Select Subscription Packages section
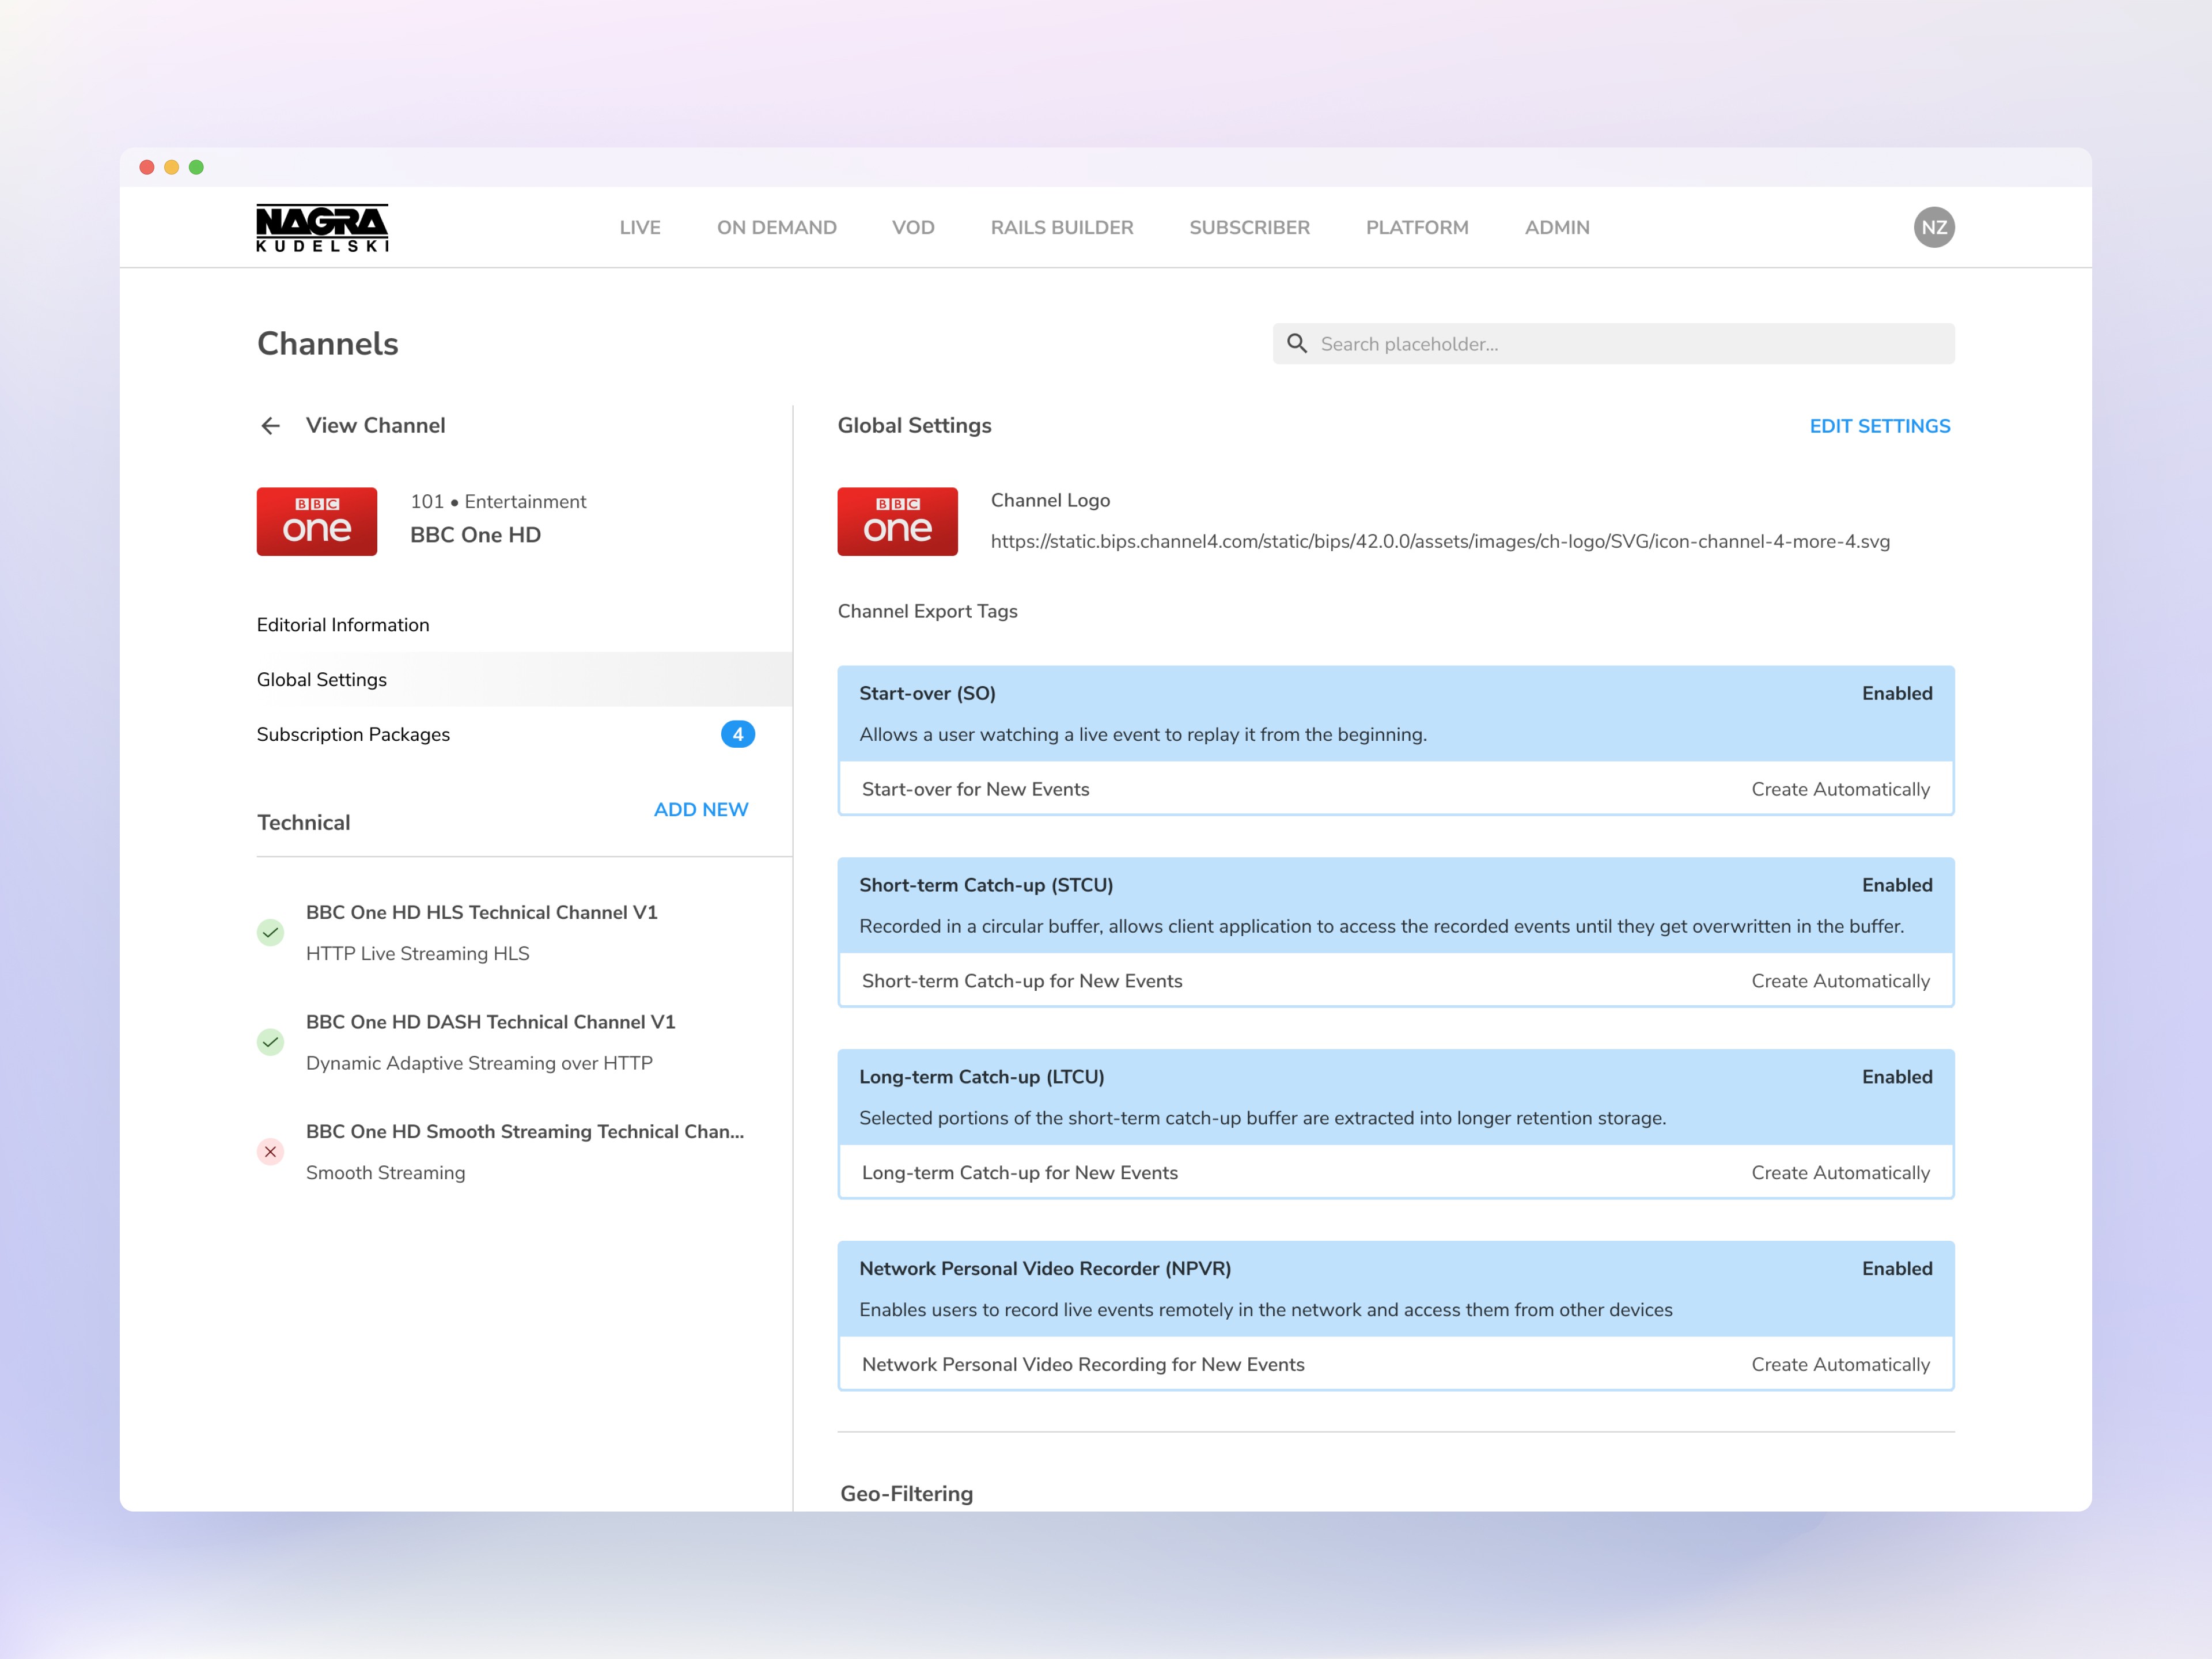The height and width of the screenshot is (1659, 2212). point(353,735)
